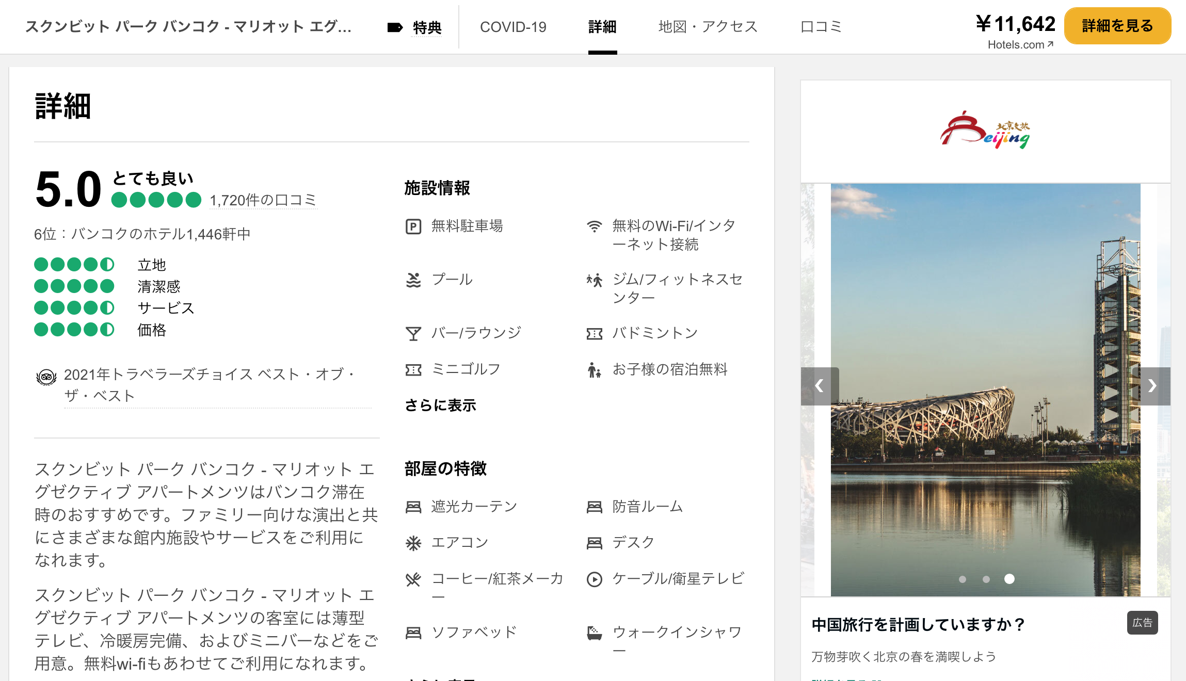Open the next carousel image arrow
This screenshot has height=681, width=1186.
pyautogui.click(x=1152, y=386)
